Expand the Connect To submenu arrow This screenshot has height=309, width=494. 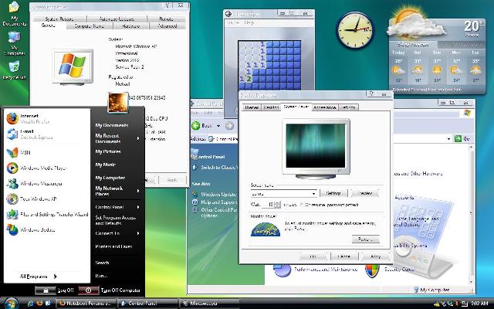click(x=138, y=233)
